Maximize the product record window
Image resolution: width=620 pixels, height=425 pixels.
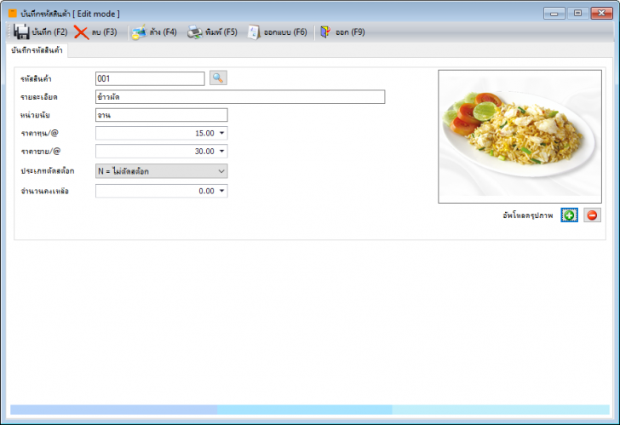(x=577, y=14)
